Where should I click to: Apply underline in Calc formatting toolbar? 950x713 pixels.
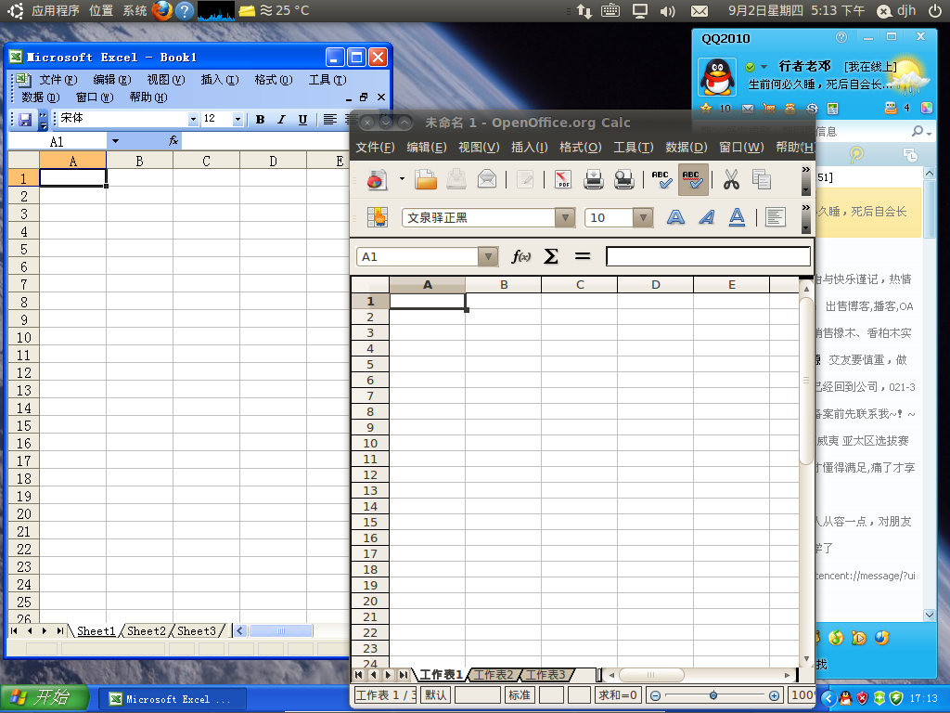pos(737,217)
